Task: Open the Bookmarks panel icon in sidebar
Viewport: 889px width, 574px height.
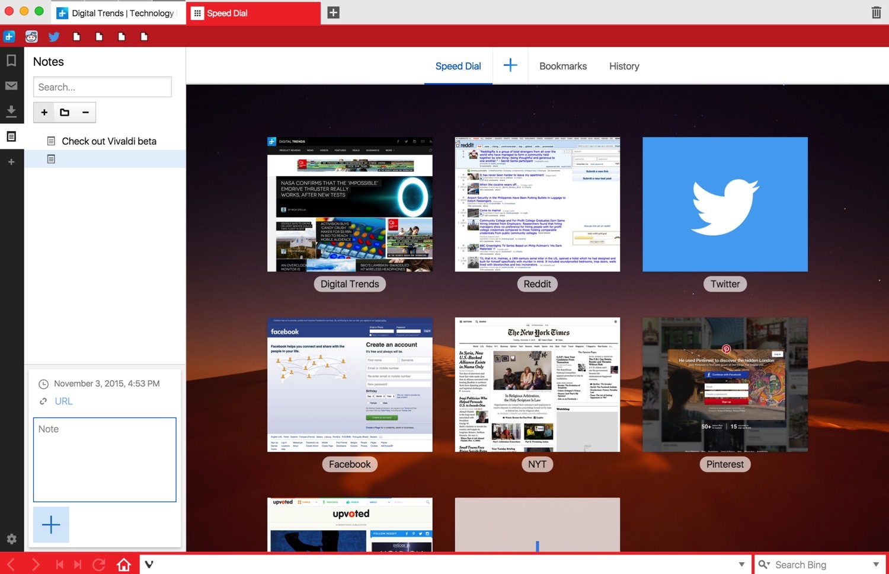Action: pyautogui.click(x=11, y=60)
